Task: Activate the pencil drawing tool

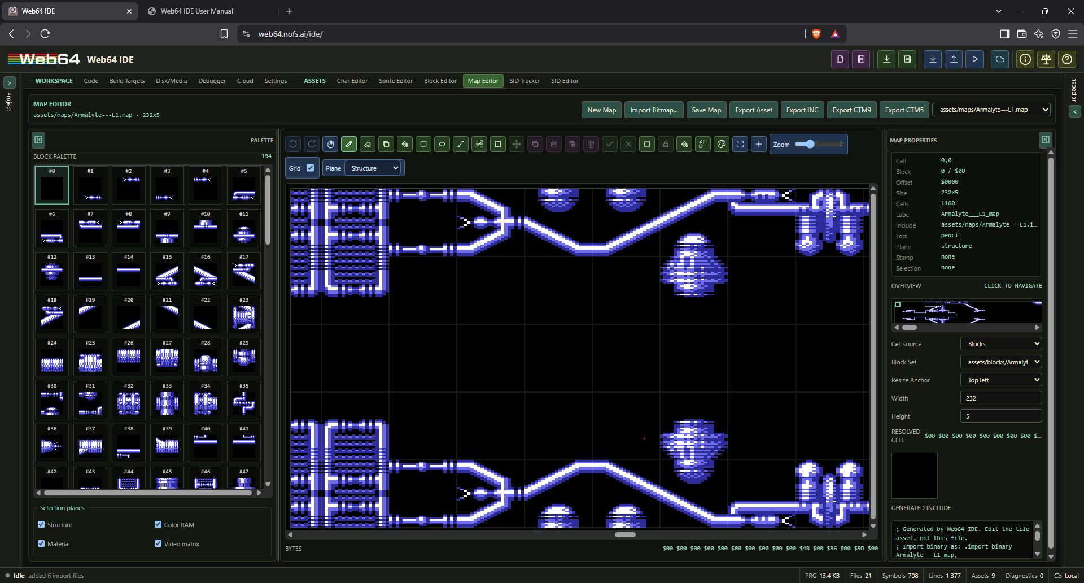Action: point(349,144)
